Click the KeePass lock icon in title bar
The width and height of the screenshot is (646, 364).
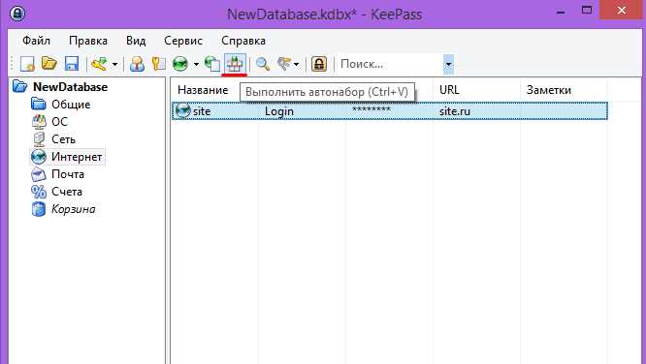[16, 14]
